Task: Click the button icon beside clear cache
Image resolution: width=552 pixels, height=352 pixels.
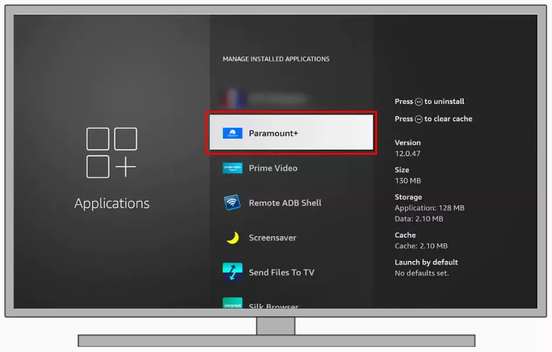Action: (x=419, y=119)
